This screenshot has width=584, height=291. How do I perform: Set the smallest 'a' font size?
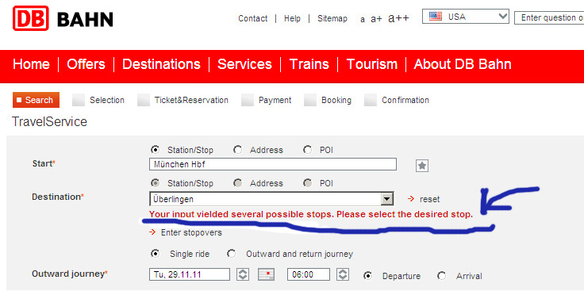click(x=363, y=19)
